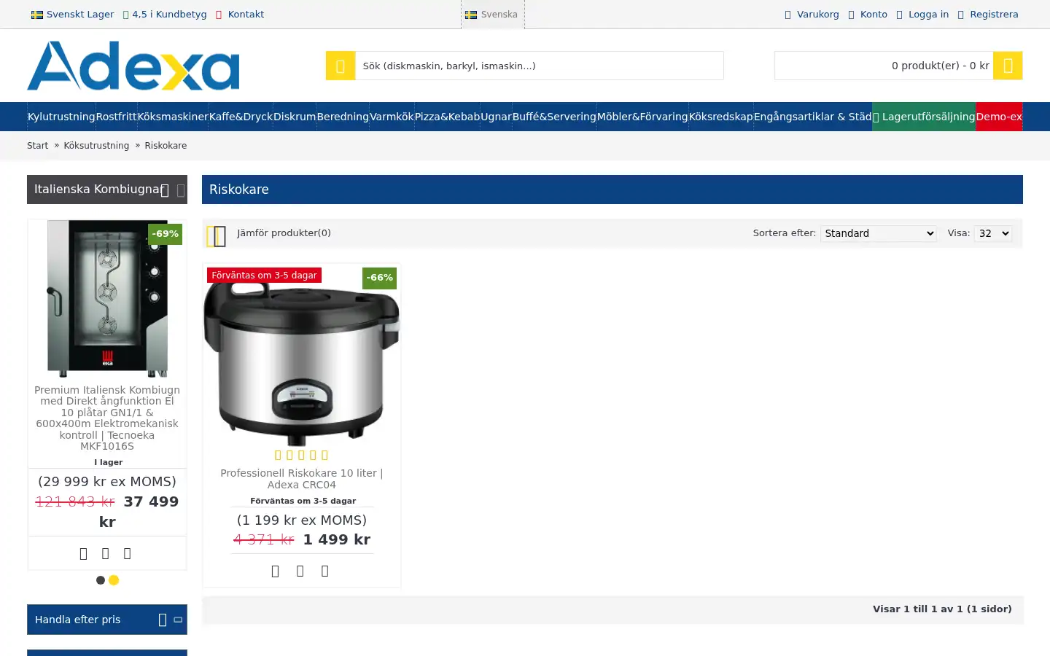Open the Varmkök menu
Image resolution: width=1050 pixels, height=656 pixels.
392,117
